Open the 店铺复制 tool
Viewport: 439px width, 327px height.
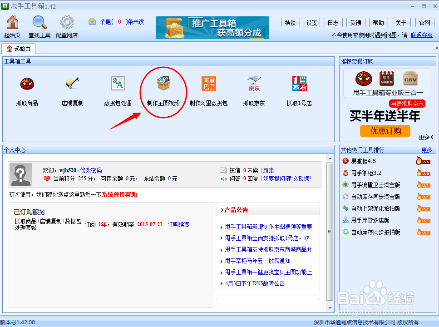coord(73,89)
